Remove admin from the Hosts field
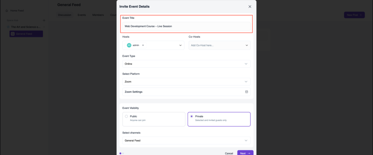Viewport: 373px width, 155px height. click(x=143, y=45)
